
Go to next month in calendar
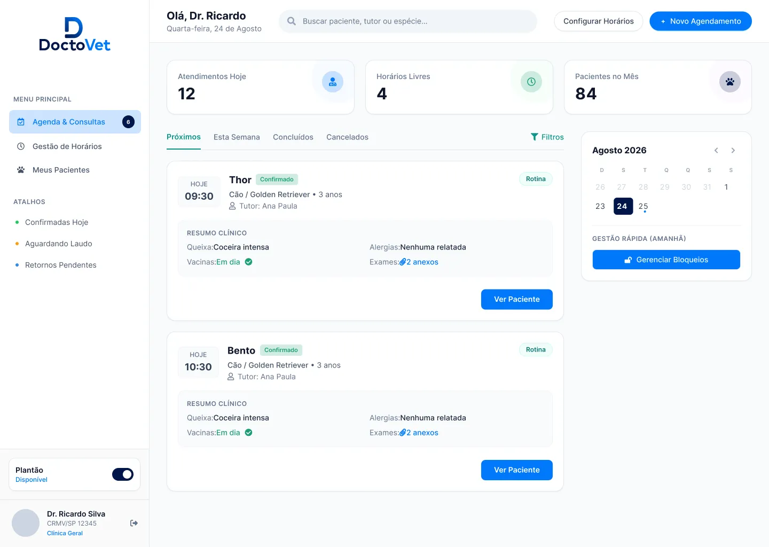[x=733, y=151]
